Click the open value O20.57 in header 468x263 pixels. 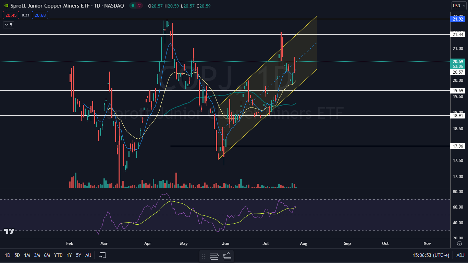[x=156, y=6]
